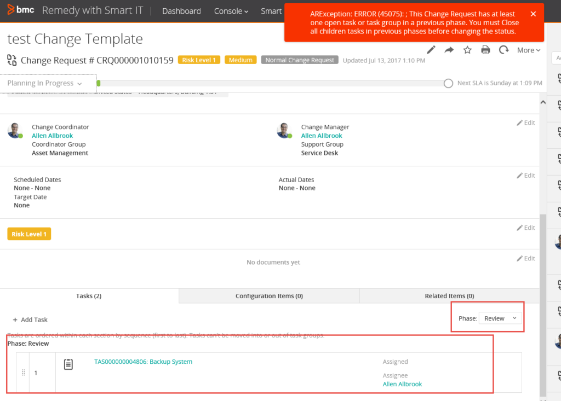Click the BMC logo
The width and height of the screenshot is (561, 401).
tap(20, 10)
